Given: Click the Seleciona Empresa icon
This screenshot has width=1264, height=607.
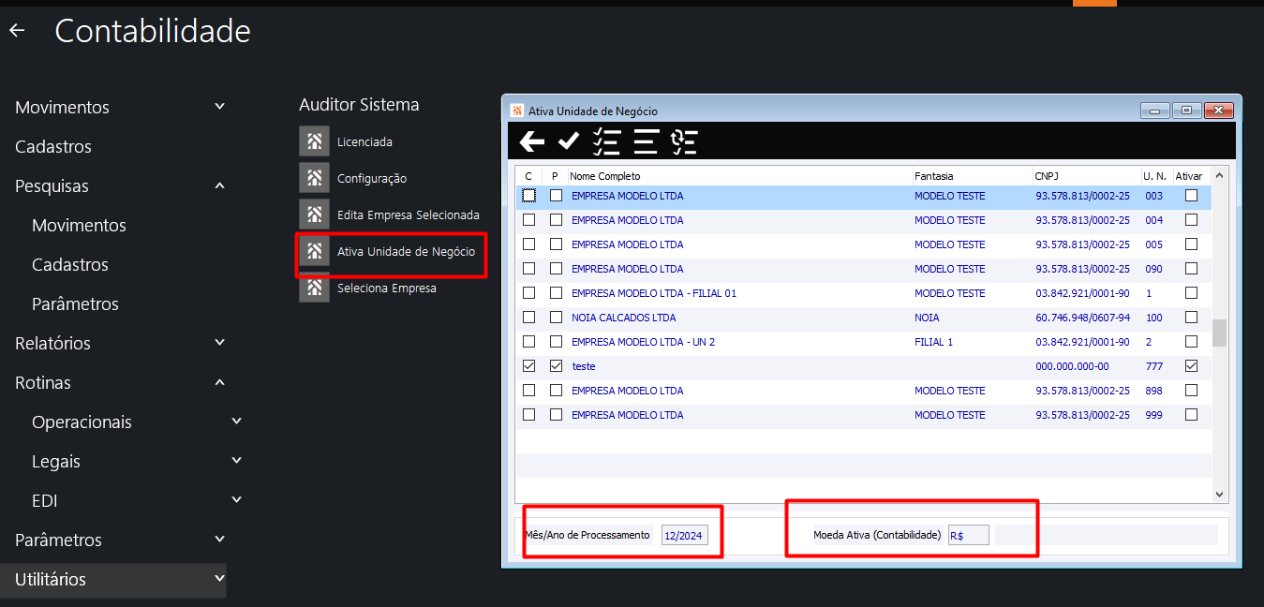Looking at the screenshot, I should [315, 288].
